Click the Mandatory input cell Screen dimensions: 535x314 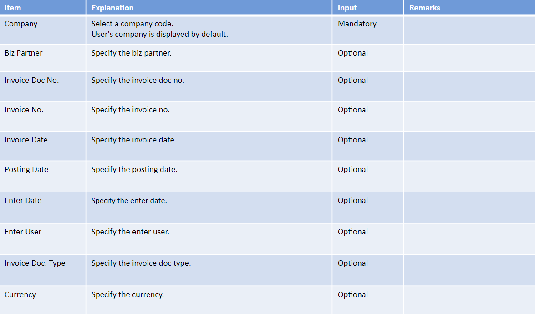[368, 30]
